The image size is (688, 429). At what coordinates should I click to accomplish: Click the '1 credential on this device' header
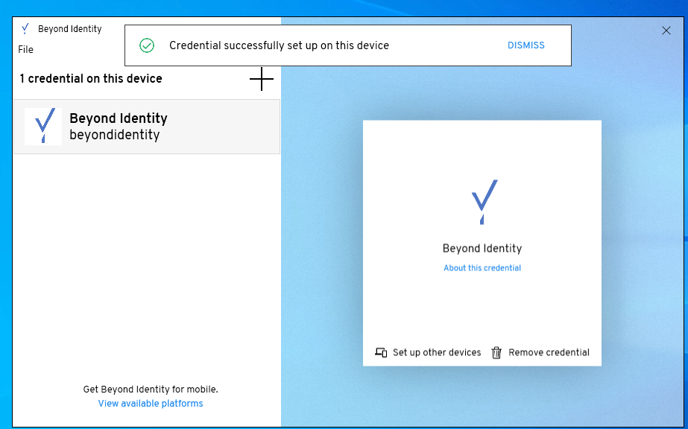pyautogui.click(x=90, y=79)
